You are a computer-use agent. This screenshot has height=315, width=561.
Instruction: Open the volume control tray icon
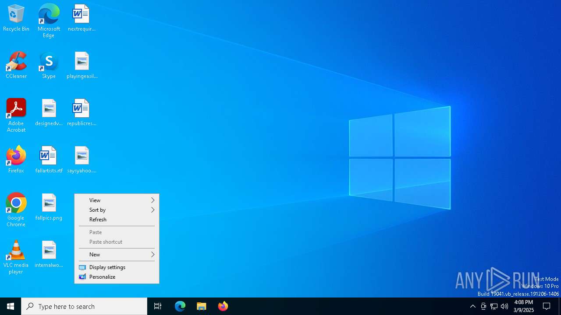pyautogui.click(x=504, y=306)
